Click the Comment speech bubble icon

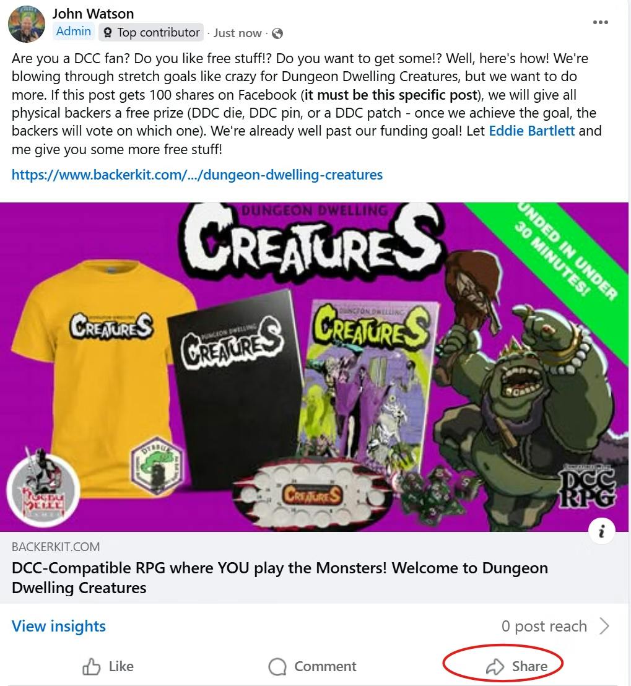(x=277, y=667)
